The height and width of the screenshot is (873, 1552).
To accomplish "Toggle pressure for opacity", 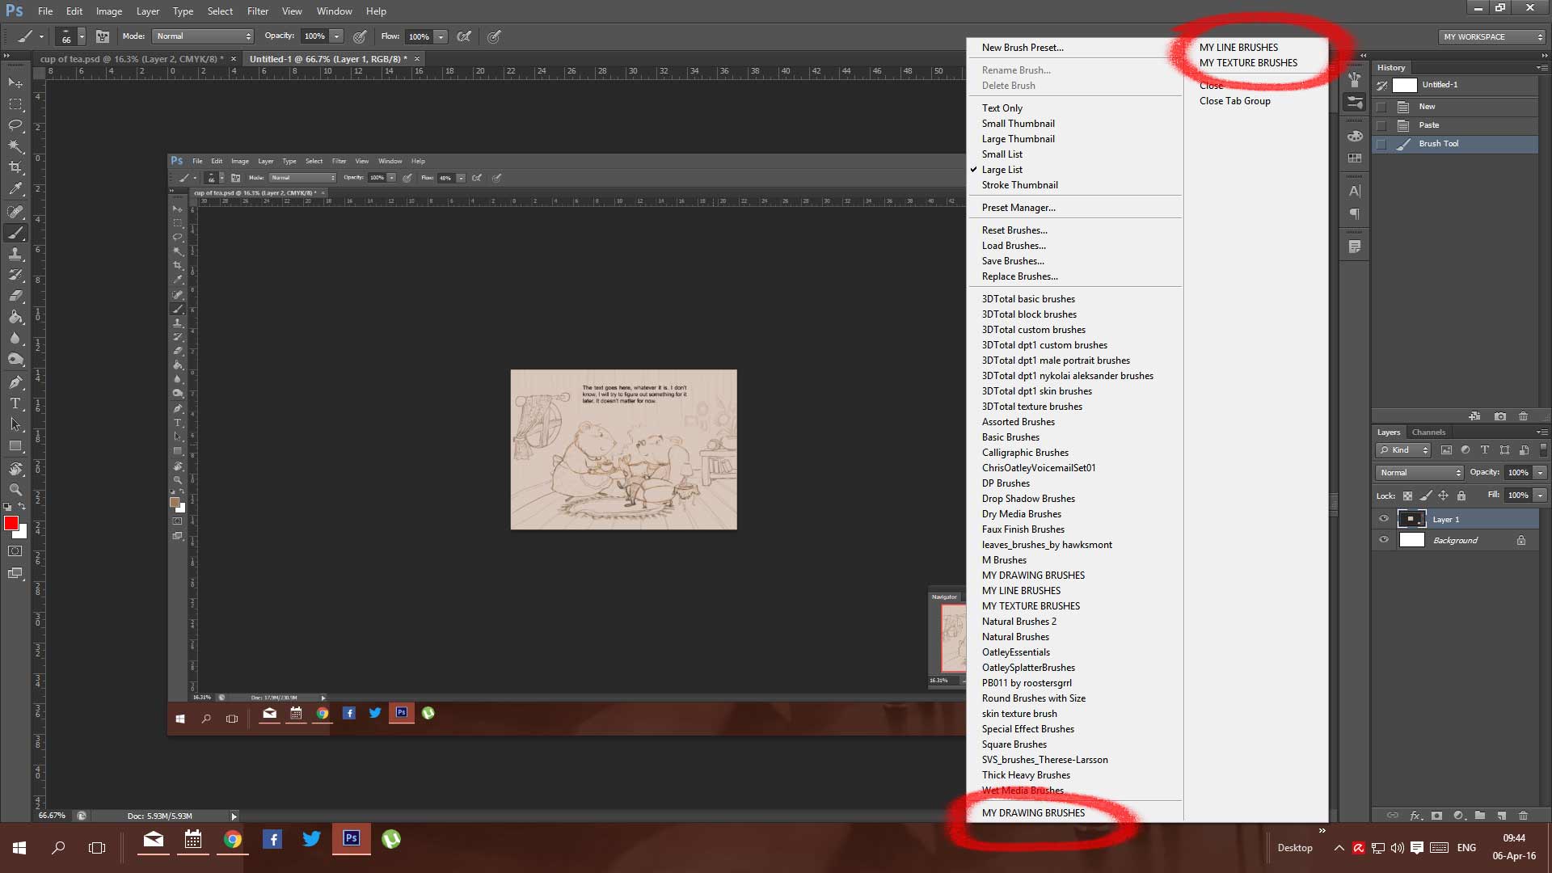I will (x=360, y=36).
